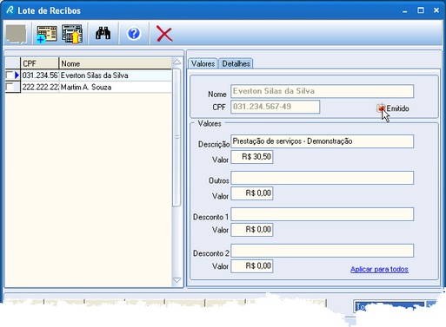This screenshot has height=327, width=446.
Task: Check the box for Everton Silas da Silva row
Action: click(10, 75)
